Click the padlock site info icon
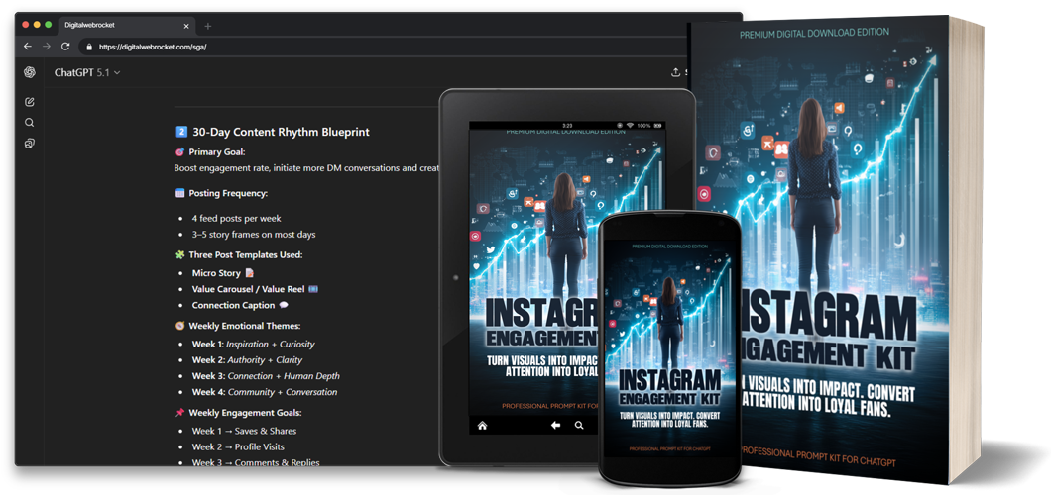Screen dimensions: 1051x495 [88, 47]
